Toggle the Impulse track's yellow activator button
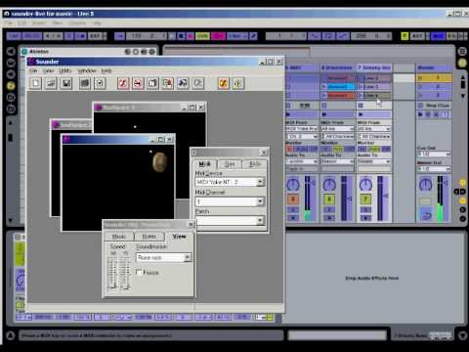The width and height of the screenshot is (469, 352). click(329, 198)
